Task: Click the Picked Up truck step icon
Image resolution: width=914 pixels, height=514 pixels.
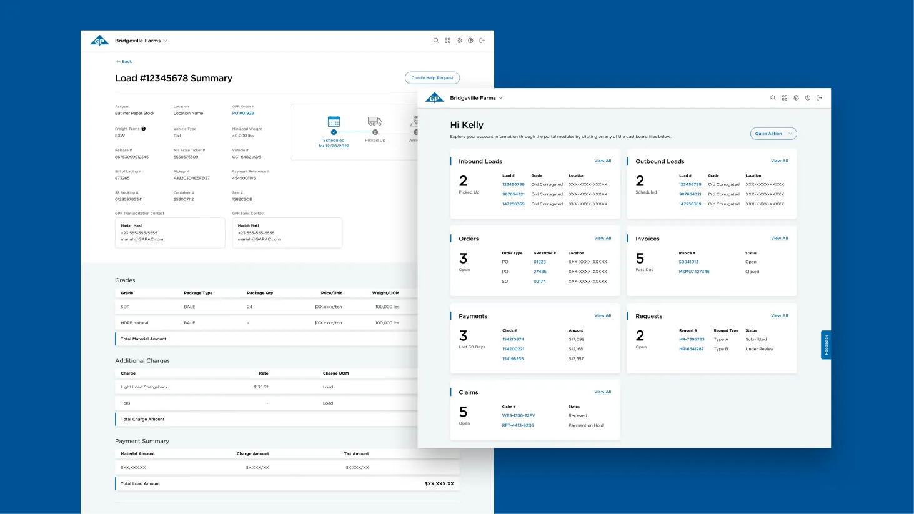Action: tap(375, 121)
